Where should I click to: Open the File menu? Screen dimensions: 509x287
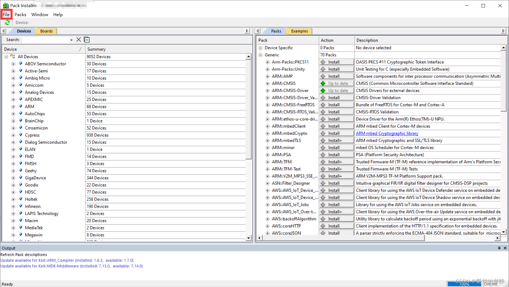point(6,15)
